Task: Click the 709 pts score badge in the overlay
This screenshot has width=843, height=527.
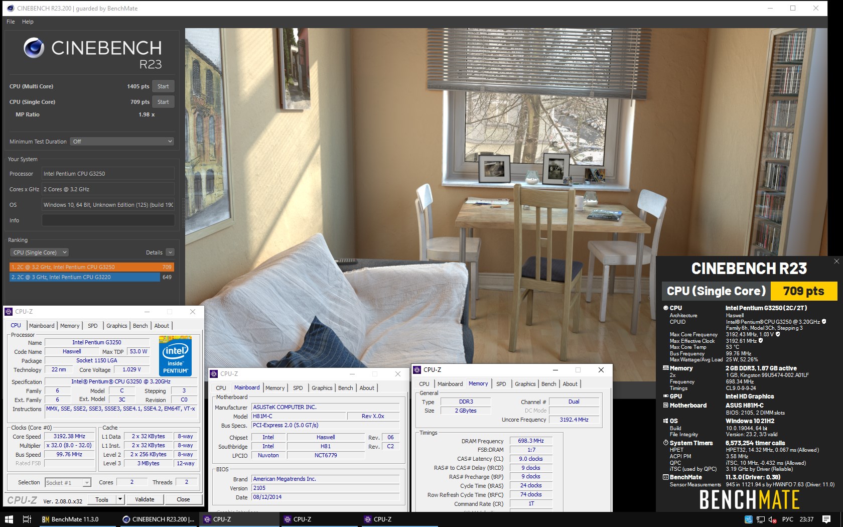Action: tap(803, 291)
